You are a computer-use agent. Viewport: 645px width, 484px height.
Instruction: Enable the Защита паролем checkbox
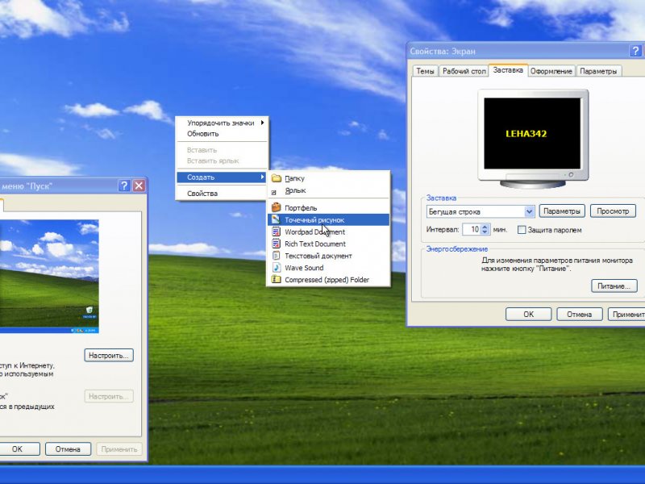[x=522, y=230]
